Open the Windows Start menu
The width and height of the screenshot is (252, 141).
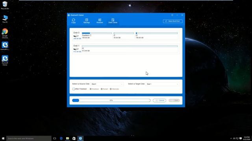click(3, 138)
